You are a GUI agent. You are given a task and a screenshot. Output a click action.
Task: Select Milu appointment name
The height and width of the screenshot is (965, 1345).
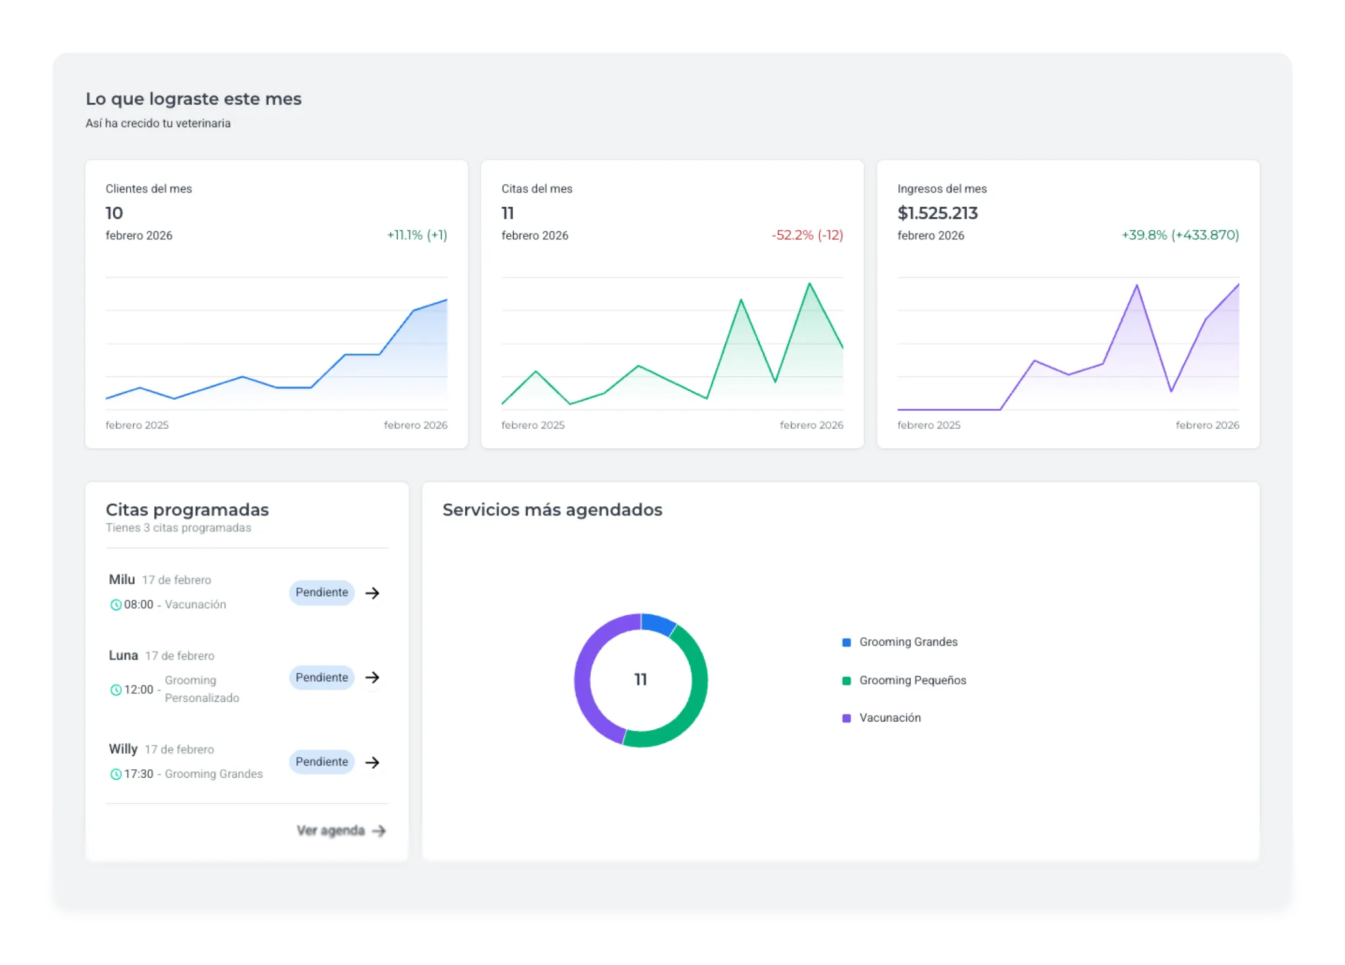[x=122, y=580]
